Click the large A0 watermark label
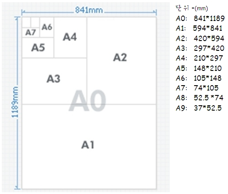Image resolution: width=228 pixels, height=194 pixels. (87, 101)
